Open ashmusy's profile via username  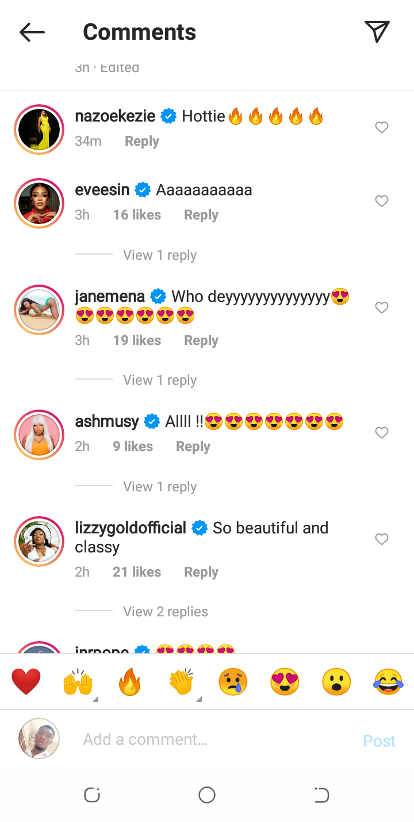[107, 422]
